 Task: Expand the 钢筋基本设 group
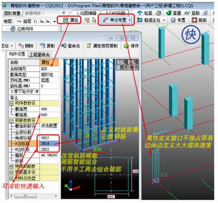[x=11, y=172]
